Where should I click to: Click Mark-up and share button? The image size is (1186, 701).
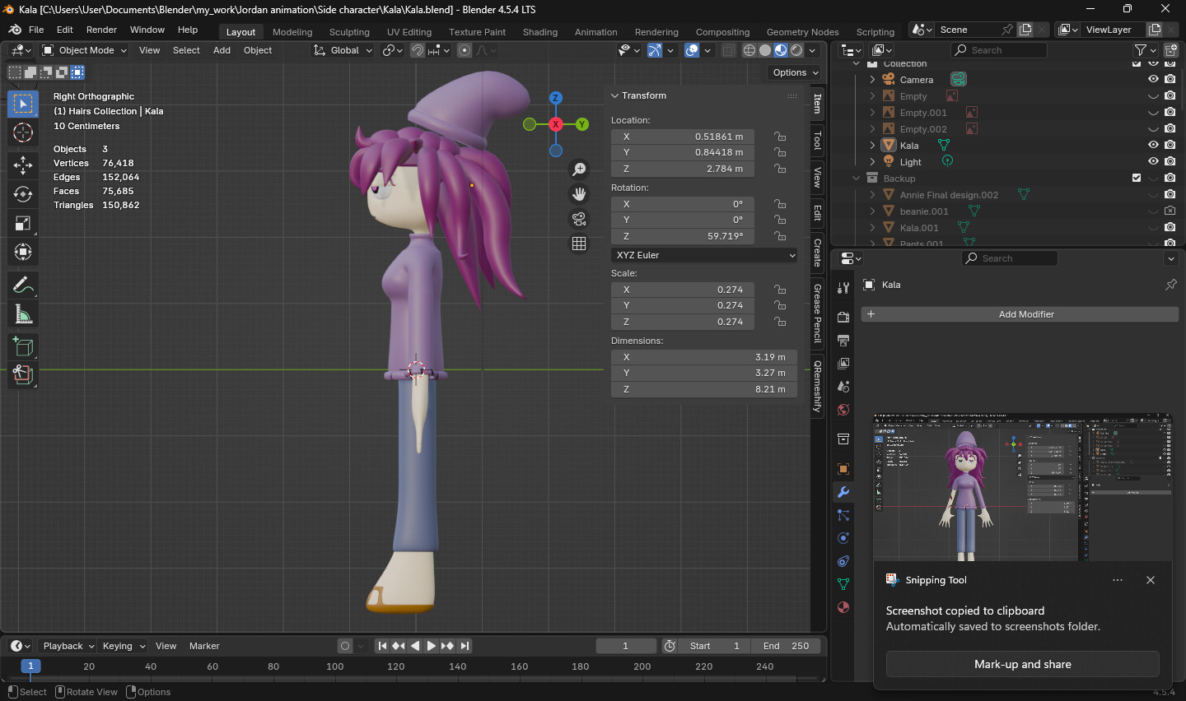(x=1023, y=664)
